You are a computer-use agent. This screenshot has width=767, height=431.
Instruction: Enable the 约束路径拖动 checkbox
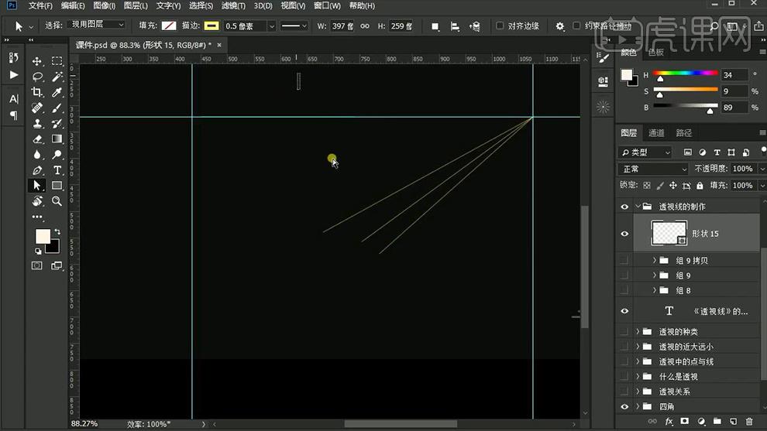576,26
